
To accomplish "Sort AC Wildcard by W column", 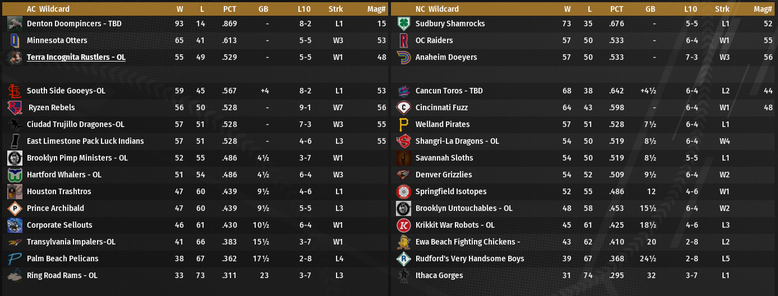I will (x=179, y=9).
